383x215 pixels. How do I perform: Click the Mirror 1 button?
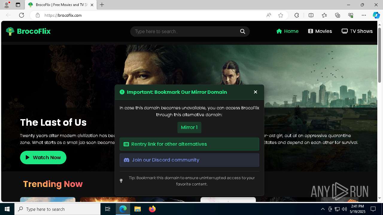point(189,128)
